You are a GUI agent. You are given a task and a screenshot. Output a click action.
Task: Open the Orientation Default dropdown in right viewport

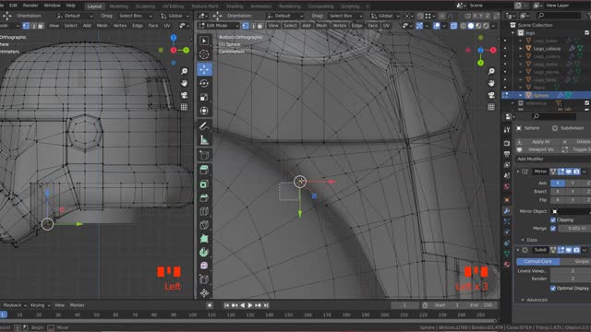[284, 16]
